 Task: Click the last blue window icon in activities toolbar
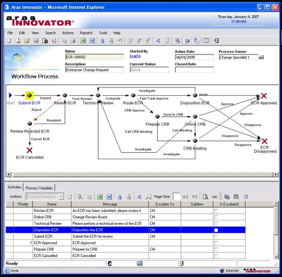[245, 196]
